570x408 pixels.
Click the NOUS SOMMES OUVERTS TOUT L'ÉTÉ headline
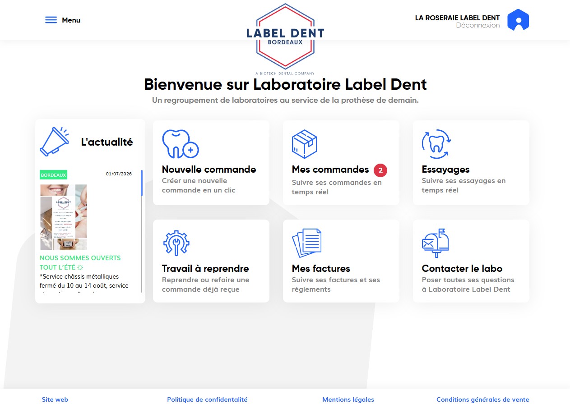(x=80, y=262)
